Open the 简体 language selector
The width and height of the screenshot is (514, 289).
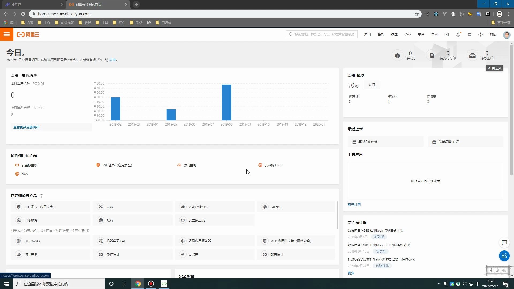point(493,35)
